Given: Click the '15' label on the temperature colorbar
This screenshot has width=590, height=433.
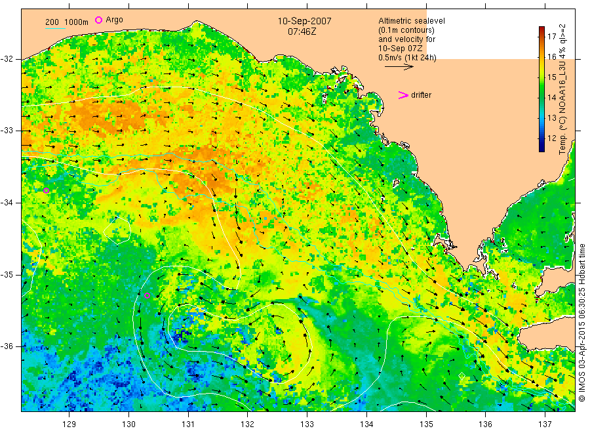Looking at the screenshot, I should click(551, 77).
